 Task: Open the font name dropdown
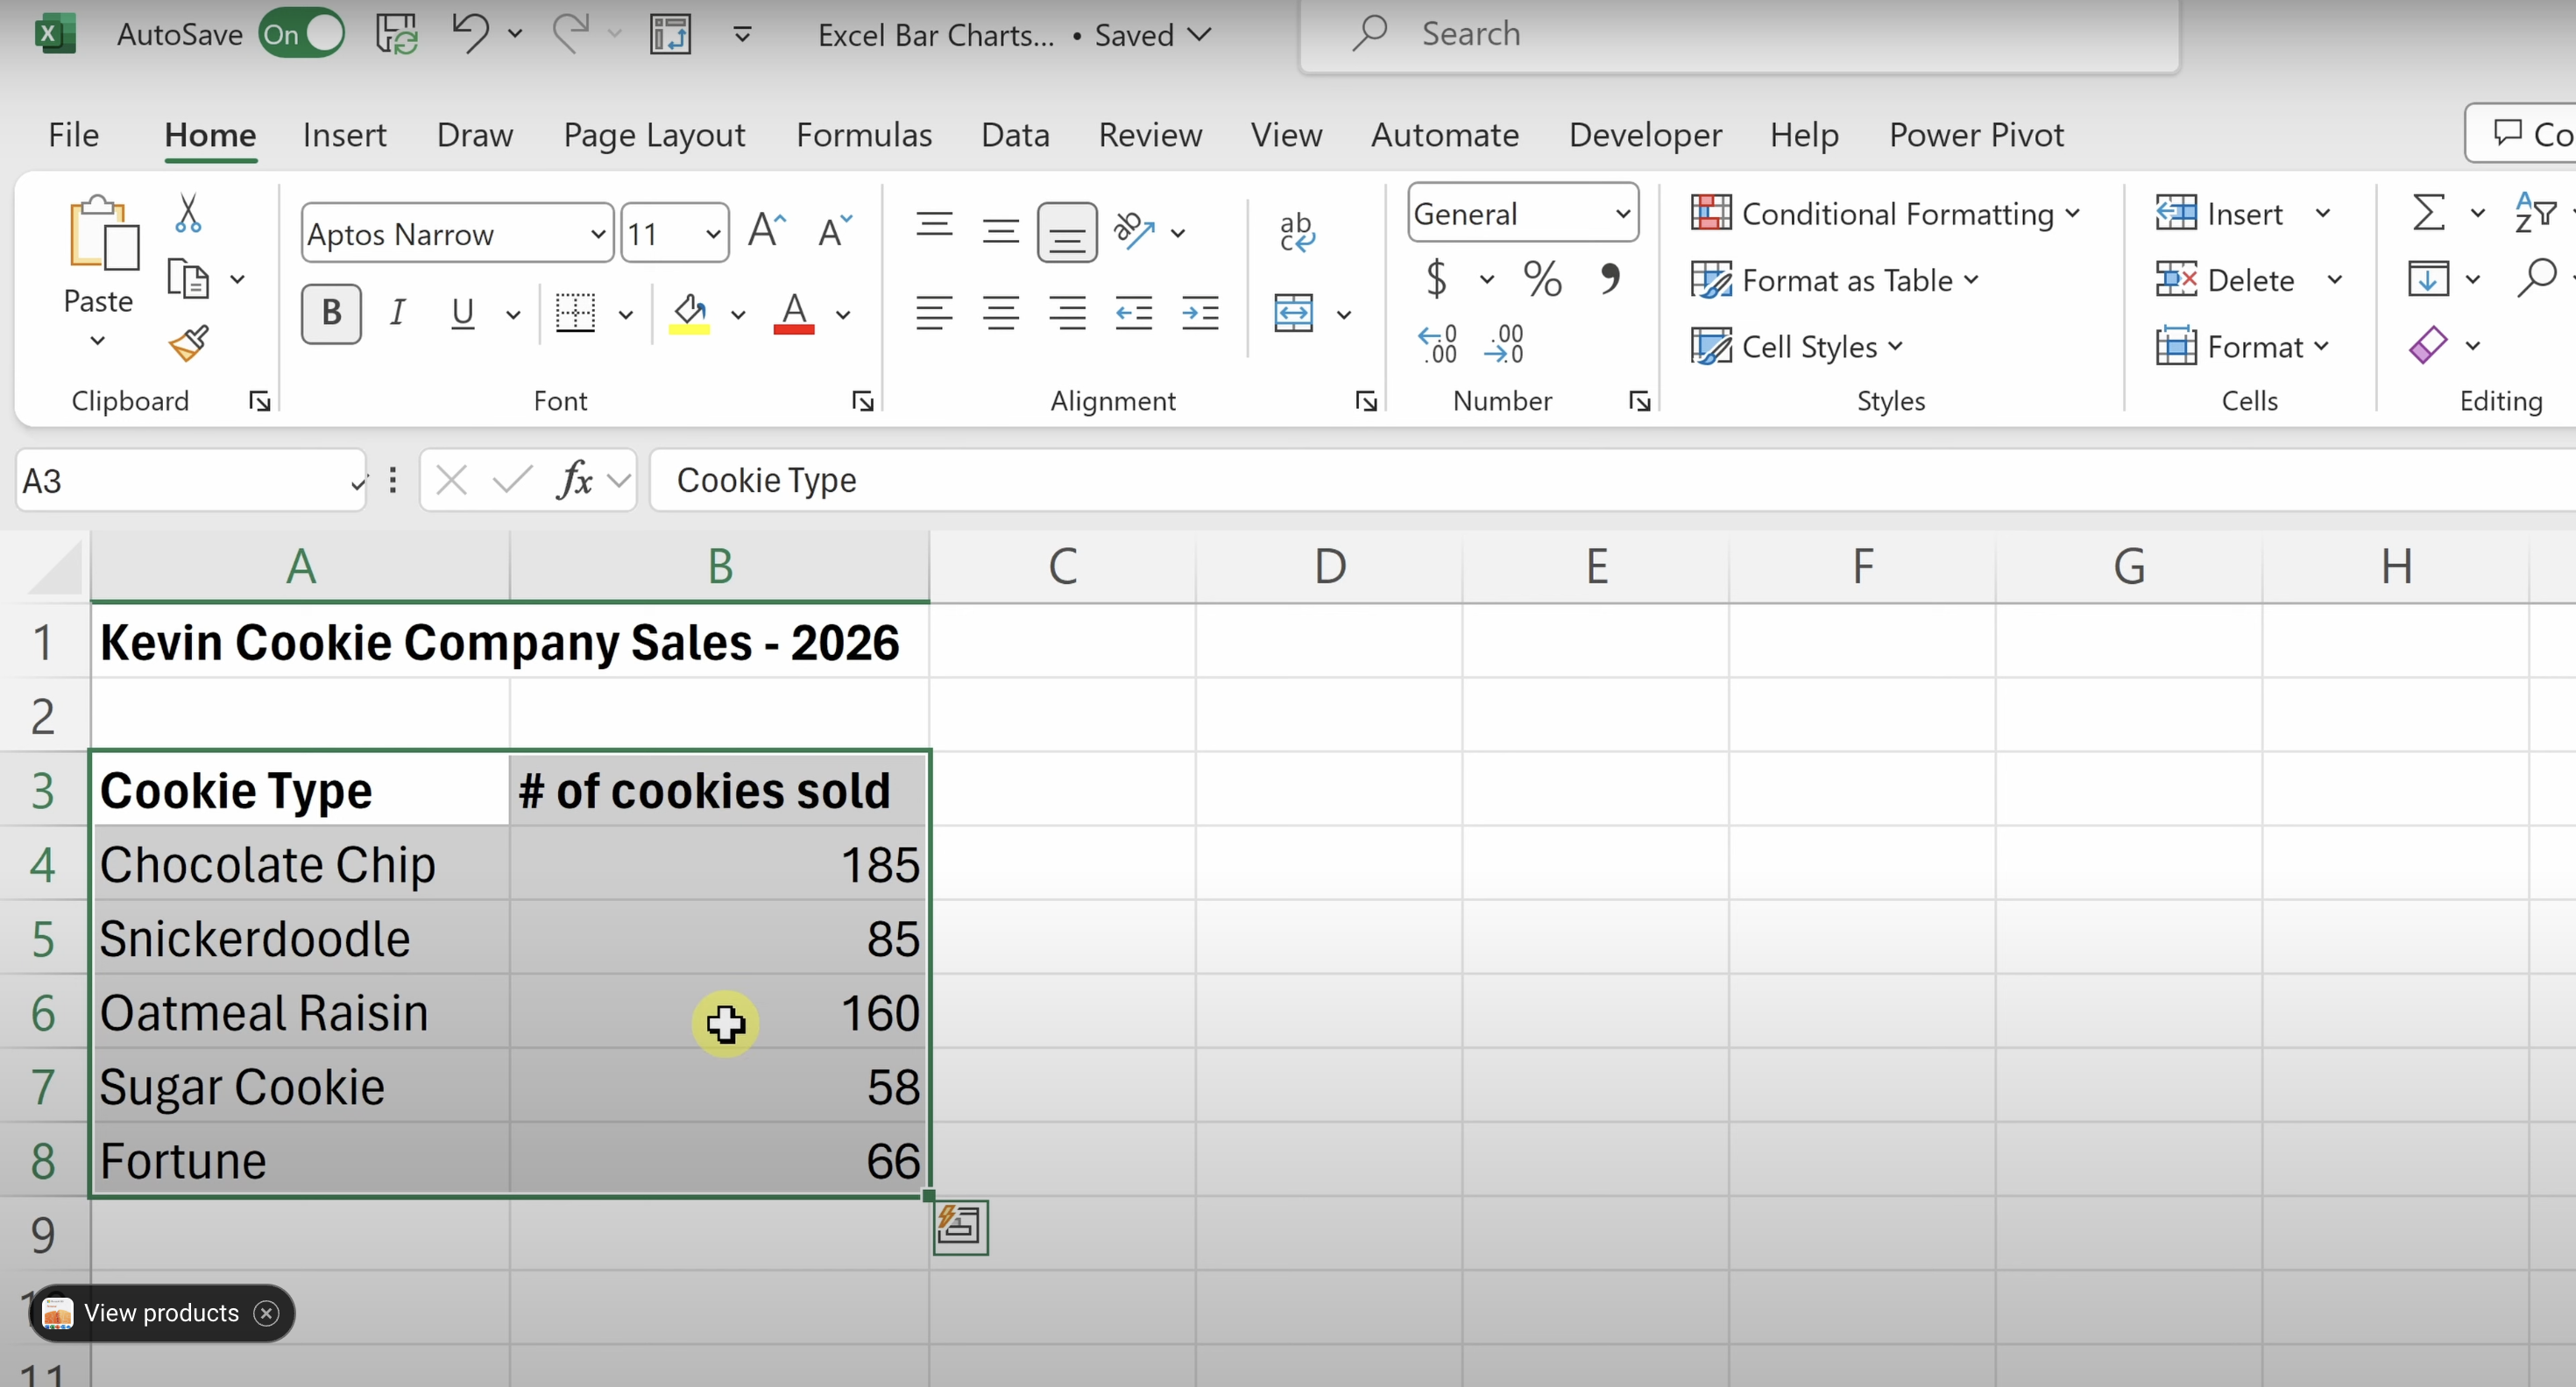(x=597, y=234)
